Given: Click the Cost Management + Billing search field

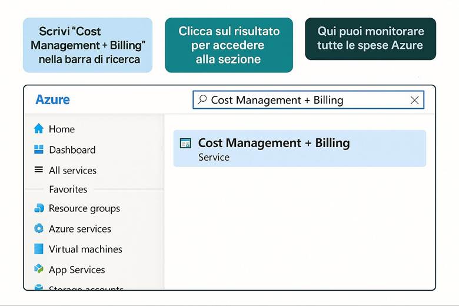Looking at the screenshot, I should tap(308, 100).
